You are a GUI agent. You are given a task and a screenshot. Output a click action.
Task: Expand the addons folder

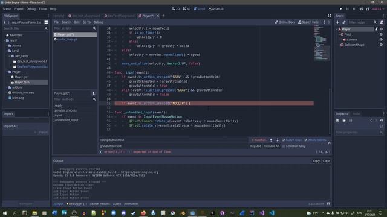tap(7, 87)
